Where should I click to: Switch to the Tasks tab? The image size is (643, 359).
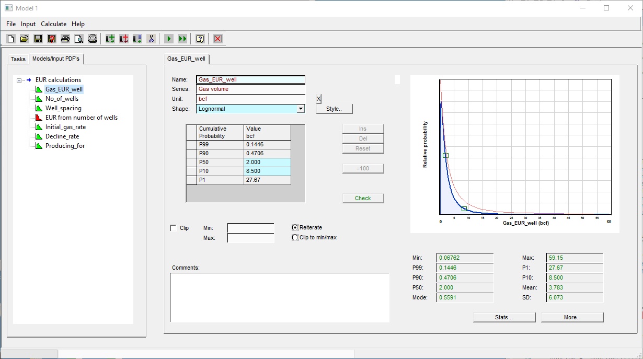click(18, 59)
